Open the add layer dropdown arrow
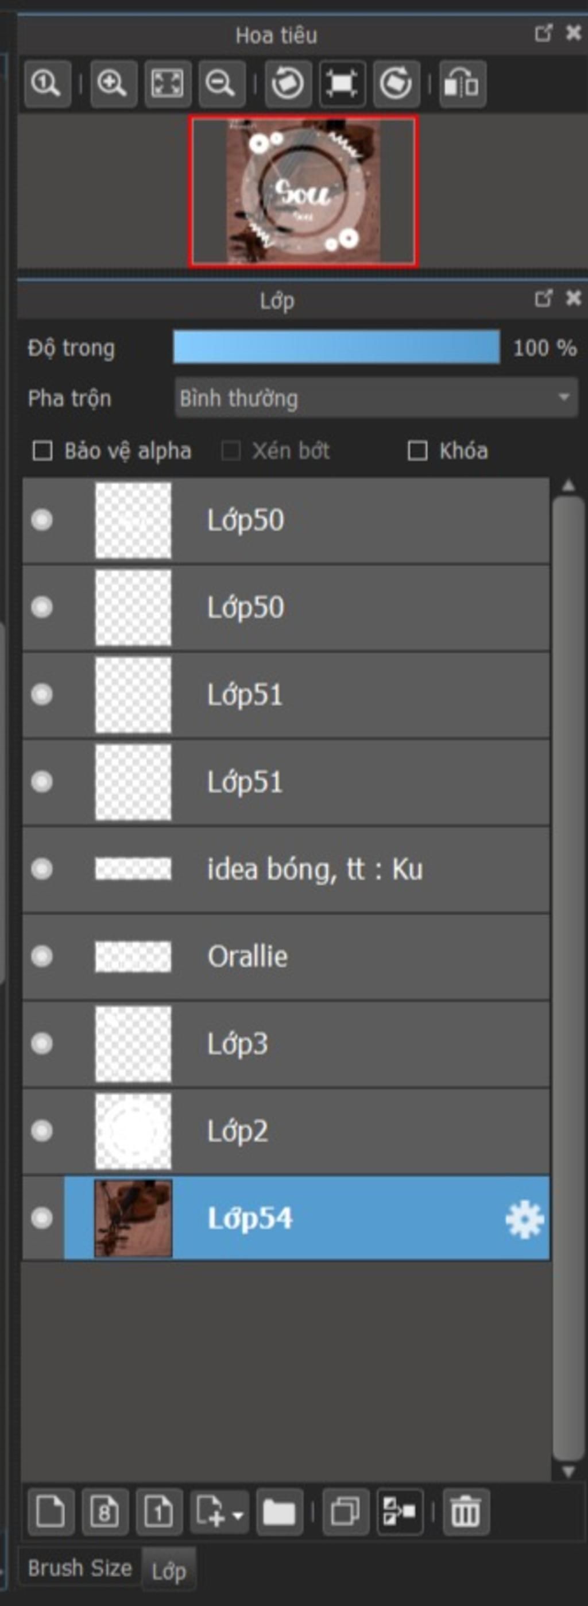Image resolution: width=588 pixels, height=1606 pixels. tap(237, 1513)
